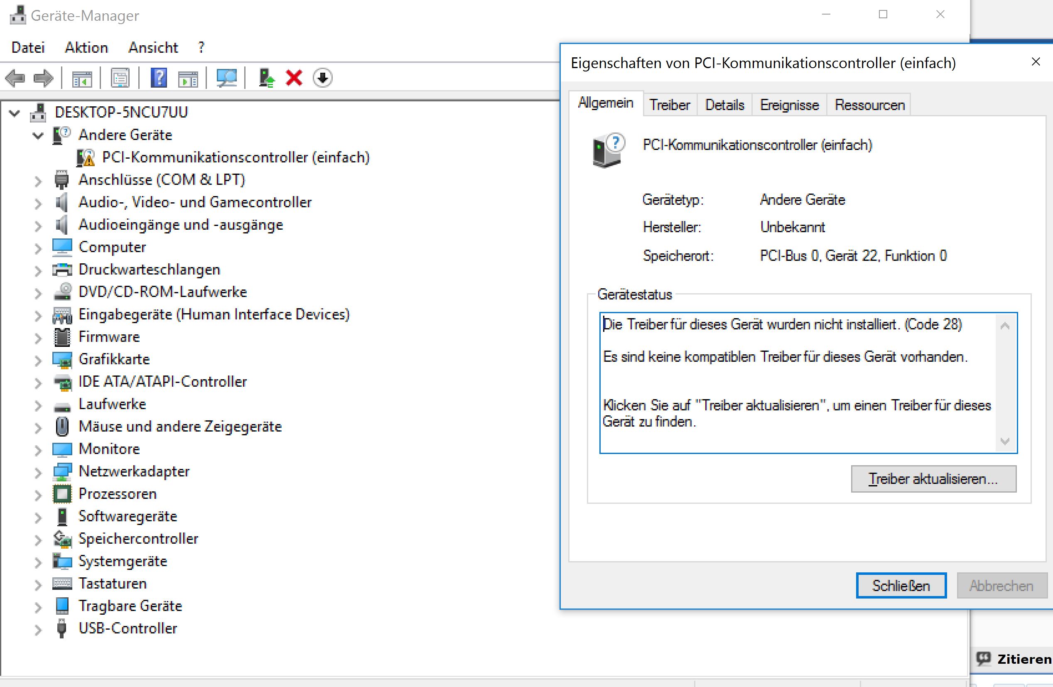Expand the Netzwerkadapter category
Viewport: 1053px width, 687px height.
(38, 472)
